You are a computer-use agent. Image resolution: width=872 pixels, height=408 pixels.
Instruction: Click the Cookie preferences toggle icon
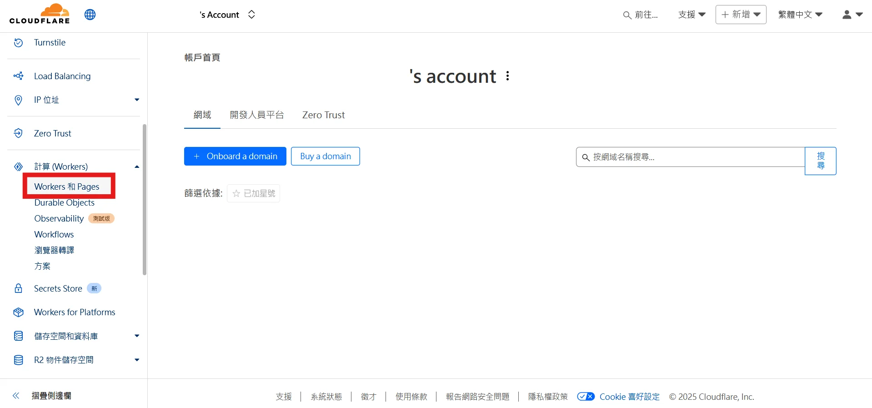point(586,397)
